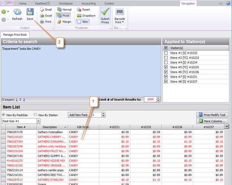Select the View By Station radio button
The image size is (232, 185).
pyautogui.click(x=36, y=115)
